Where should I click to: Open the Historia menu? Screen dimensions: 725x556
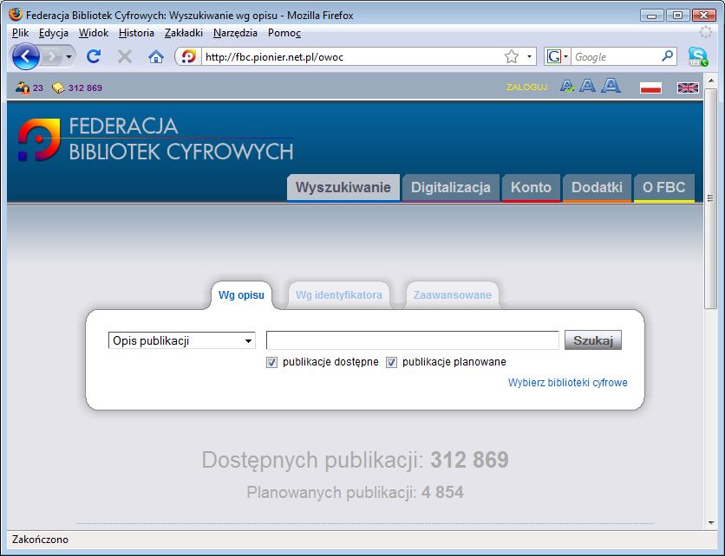136,33
